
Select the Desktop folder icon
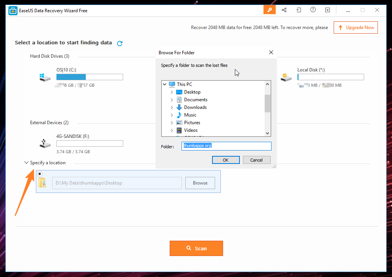click(x=179, y=92)
